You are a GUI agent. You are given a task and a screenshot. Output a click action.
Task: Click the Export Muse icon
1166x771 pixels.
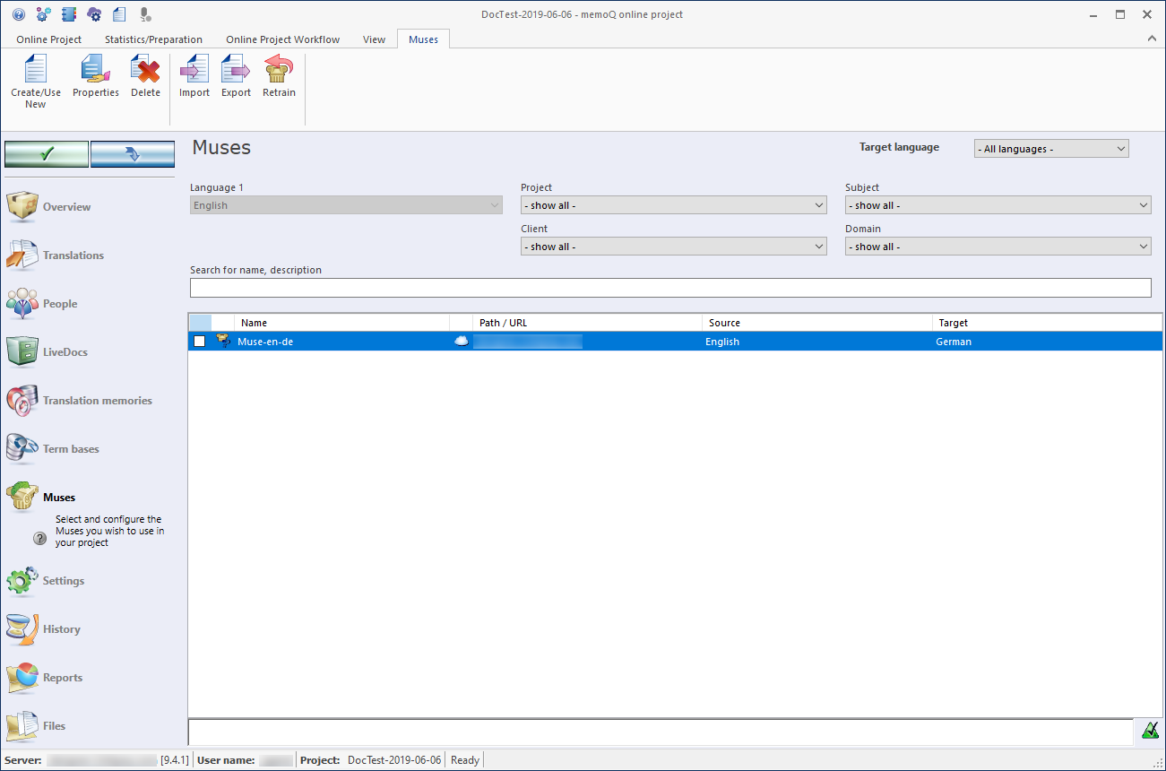coord(236,71)
